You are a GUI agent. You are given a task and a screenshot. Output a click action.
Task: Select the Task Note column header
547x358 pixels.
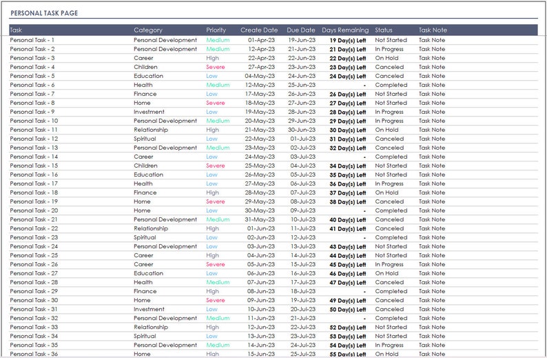tap(433, 30)
